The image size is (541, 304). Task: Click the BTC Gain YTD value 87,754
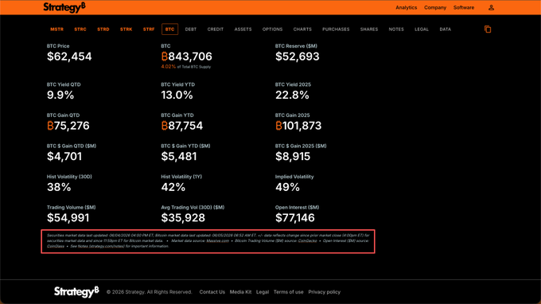click(x=182, y=126)
